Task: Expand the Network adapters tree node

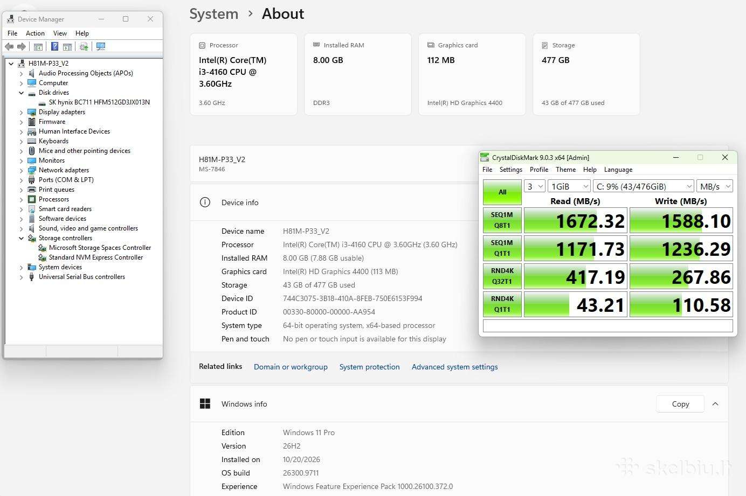Action: tap(22, 170)
